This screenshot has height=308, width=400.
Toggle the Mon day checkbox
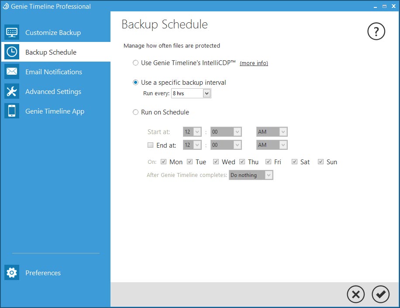point(163,162)
